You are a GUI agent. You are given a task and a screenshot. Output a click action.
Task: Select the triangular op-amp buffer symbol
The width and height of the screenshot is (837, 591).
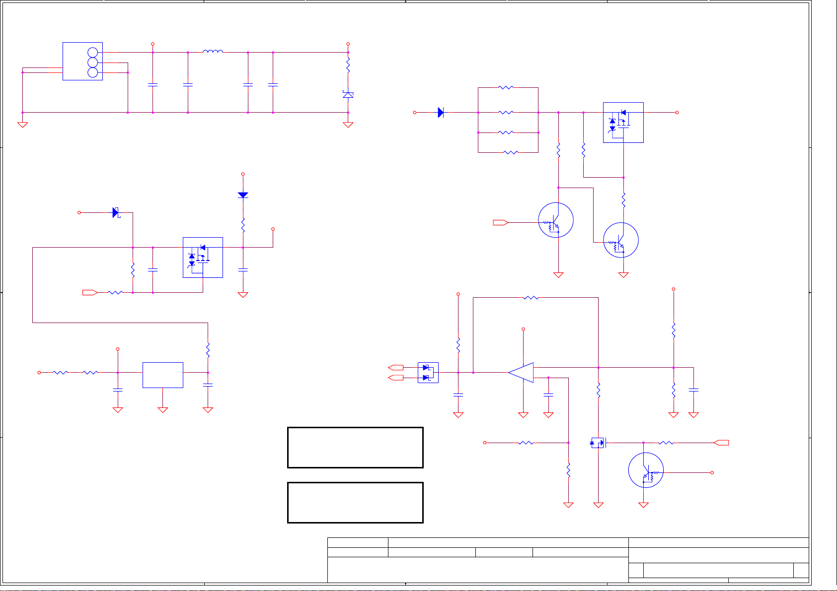click(521, 373)
